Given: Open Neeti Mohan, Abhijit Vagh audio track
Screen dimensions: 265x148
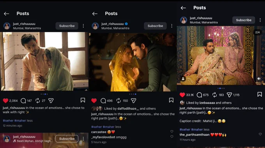Looking at the screenshot, I should pos(33,141).
